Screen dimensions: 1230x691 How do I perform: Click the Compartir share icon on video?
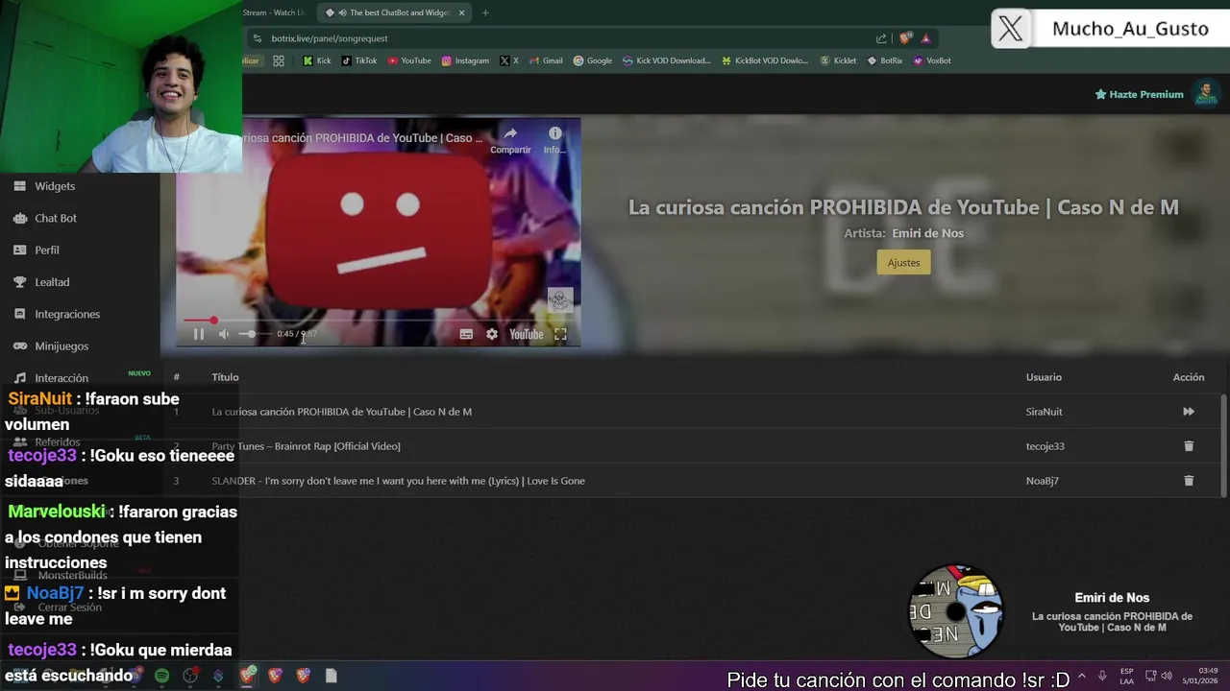click(510, 139)
